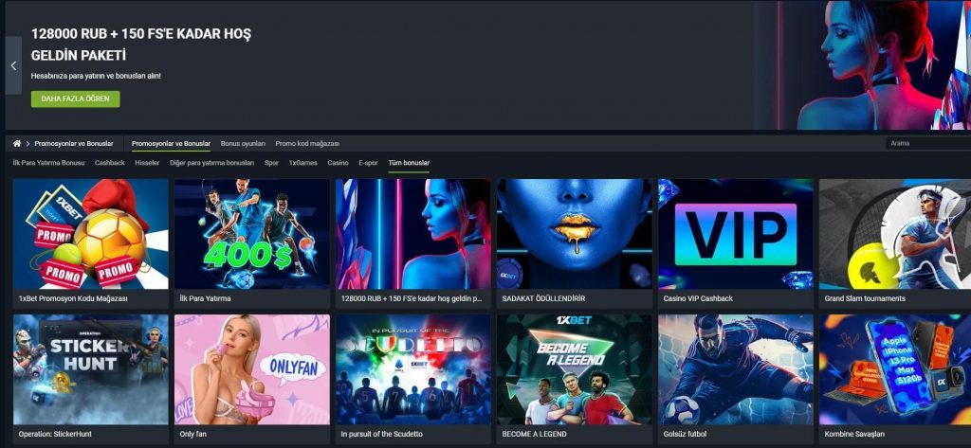Image resolution: width=971 pixels, height=448 pixels.
Task: Open Kombine Savaşları iPhone thumbnail
Action: (895, 369)
